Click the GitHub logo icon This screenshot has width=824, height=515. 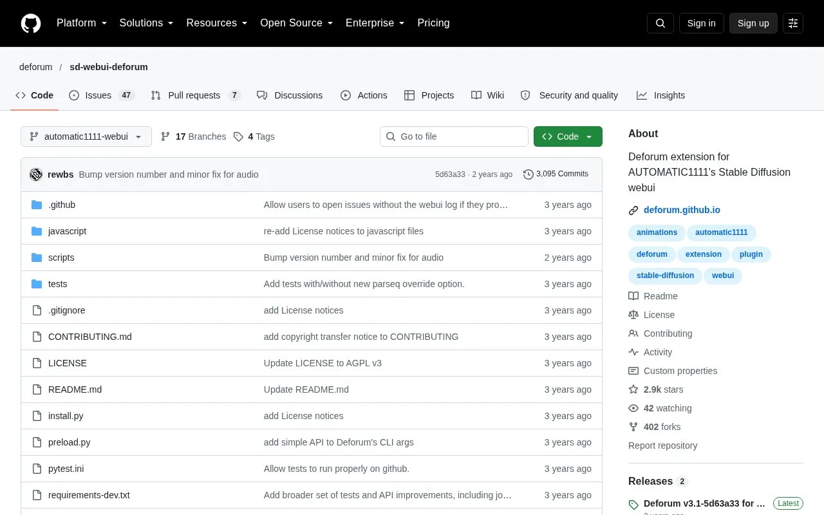point(31,23)
